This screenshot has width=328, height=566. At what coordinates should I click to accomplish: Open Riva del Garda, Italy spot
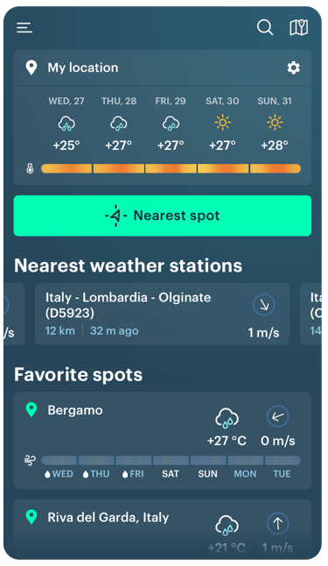pos(162,529)
